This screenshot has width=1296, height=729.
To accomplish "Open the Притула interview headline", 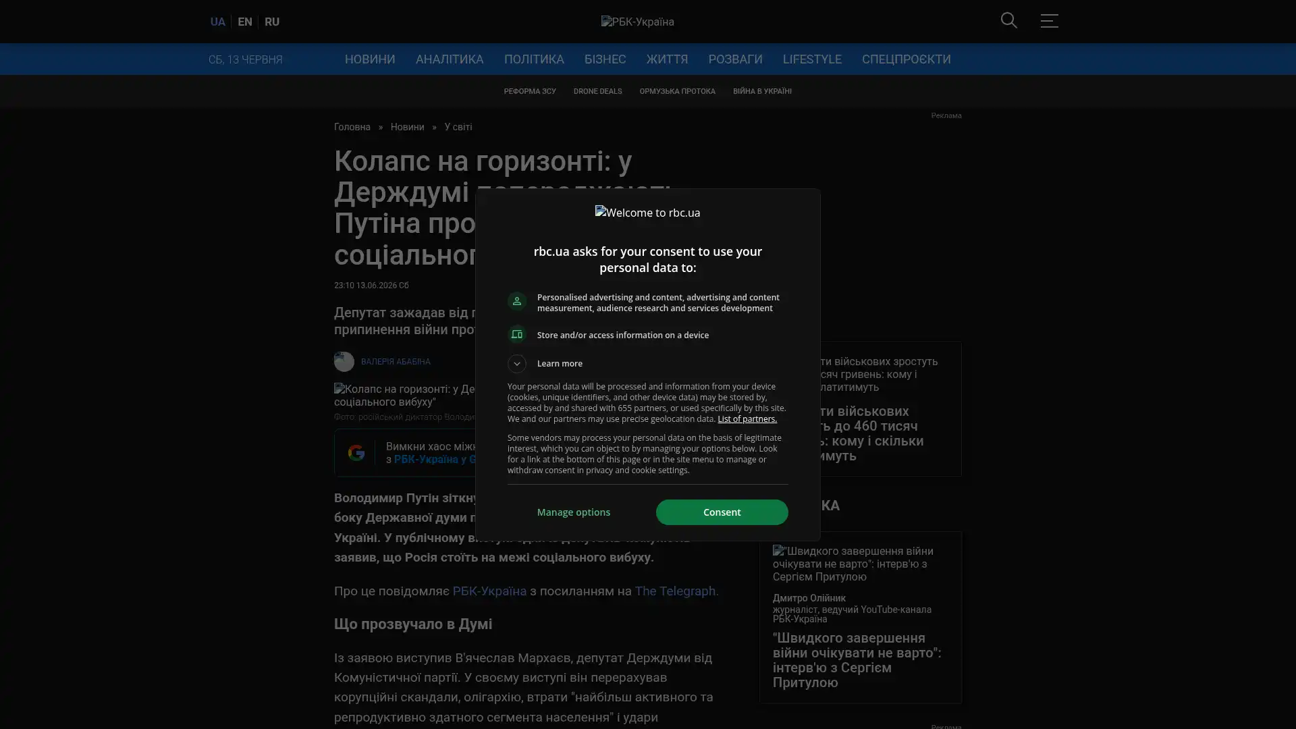I will (857, 660).
